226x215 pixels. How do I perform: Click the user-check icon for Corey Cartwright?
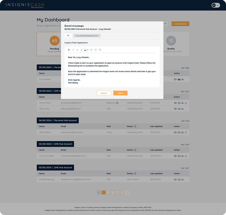click(x=182, y=156)
